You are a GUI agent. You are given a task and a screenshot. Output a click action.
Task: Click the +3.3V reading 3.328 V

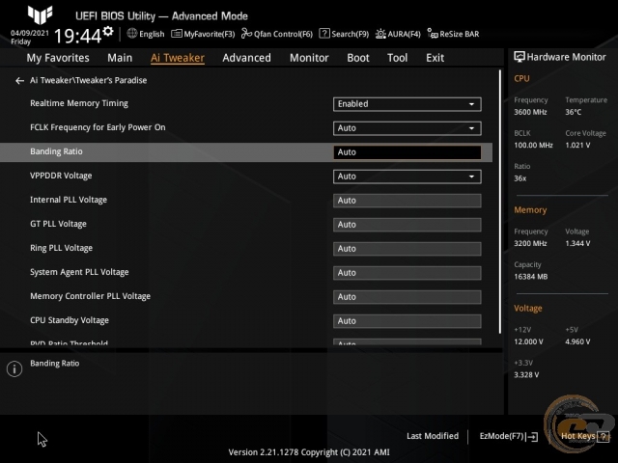526,375
